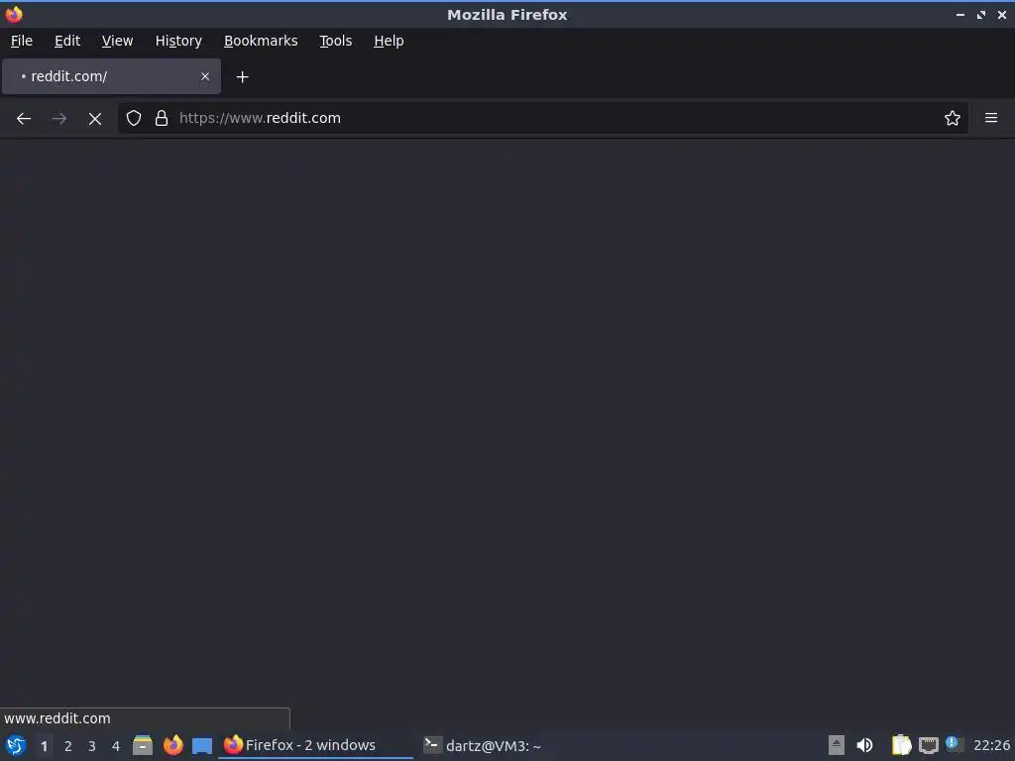View site security lock information

click(x=162, y=118)
